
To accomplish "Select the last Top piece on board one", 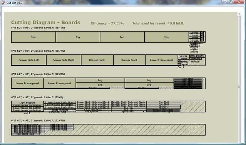I will tap(166, 37).
